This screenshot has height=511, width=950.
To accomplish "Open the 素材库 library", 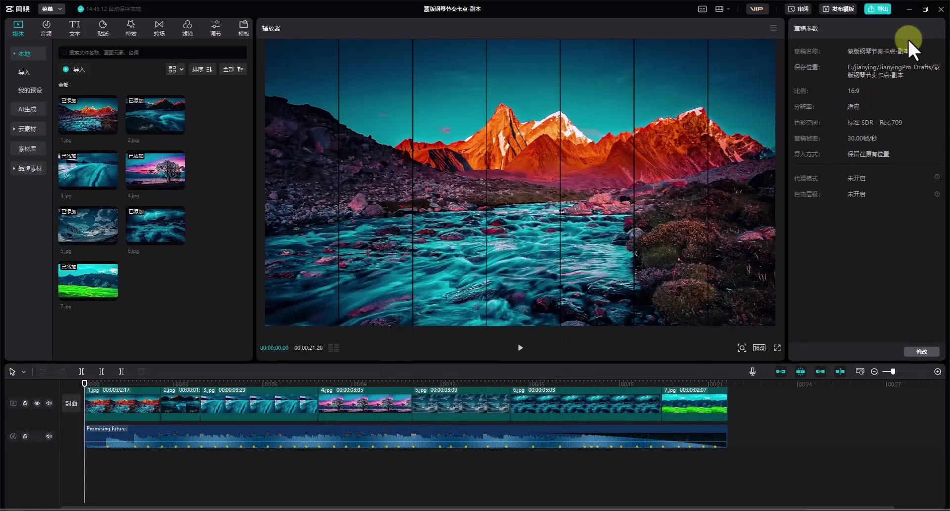I will coord(28,148).
